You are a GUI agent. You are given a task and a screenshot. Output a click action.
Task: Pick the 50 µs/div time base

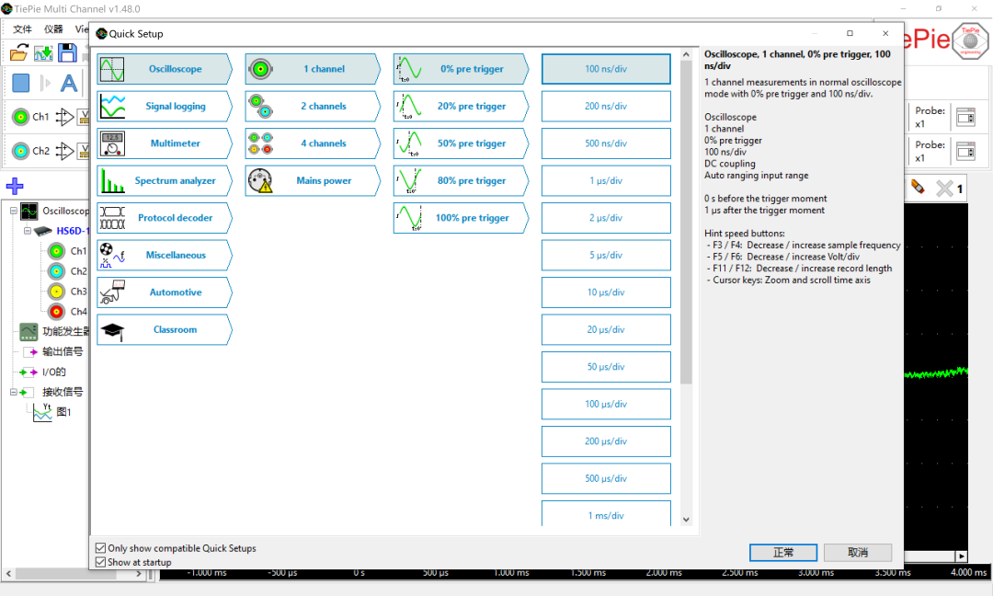tap(606, 367)
